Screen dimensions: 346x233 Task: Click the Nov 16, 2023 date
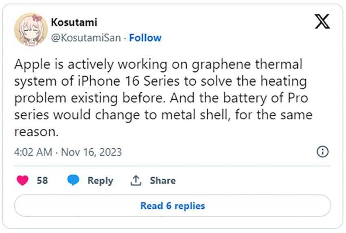[91, 152]
